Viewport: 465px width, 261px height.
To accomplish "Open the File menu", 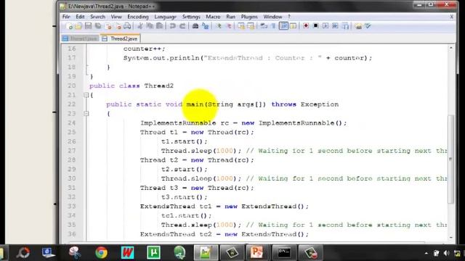I will (x=66, y=17).
